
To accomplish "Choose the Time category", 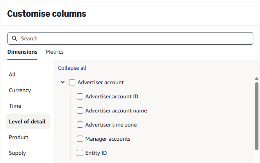I will click(x=15, y=106).
